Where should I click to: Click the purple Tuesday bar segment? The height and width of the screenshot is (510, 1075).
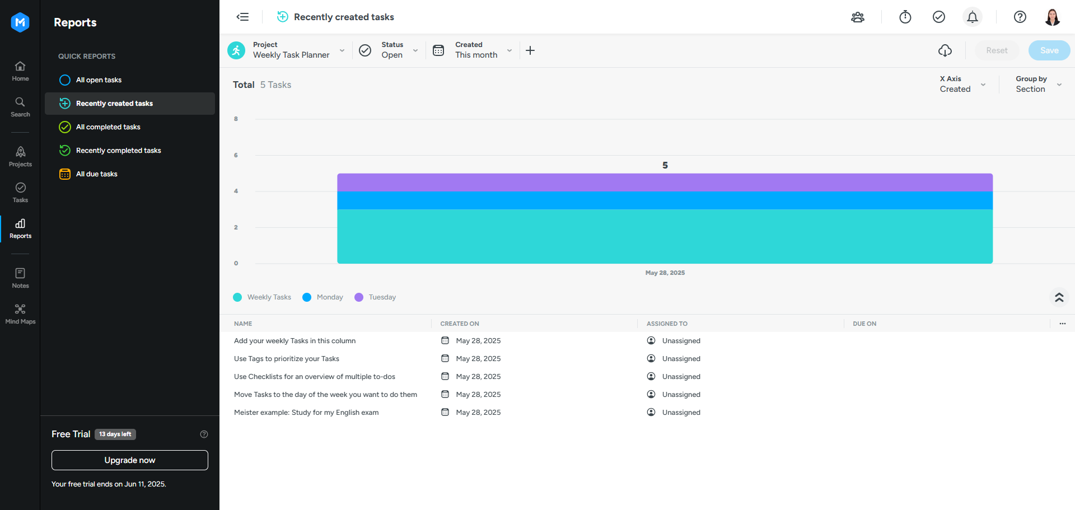(665, 183)
